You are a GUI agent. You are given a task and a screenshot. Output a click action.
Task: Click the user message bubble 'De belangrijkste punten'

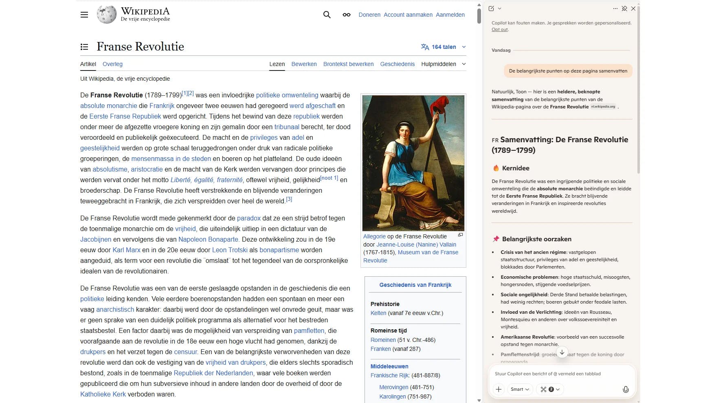click(x=568, y=71)
